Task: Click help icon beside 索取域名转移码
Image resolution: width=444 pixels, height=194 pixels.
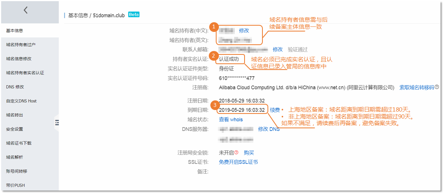Action: click(x=437, y=87)
